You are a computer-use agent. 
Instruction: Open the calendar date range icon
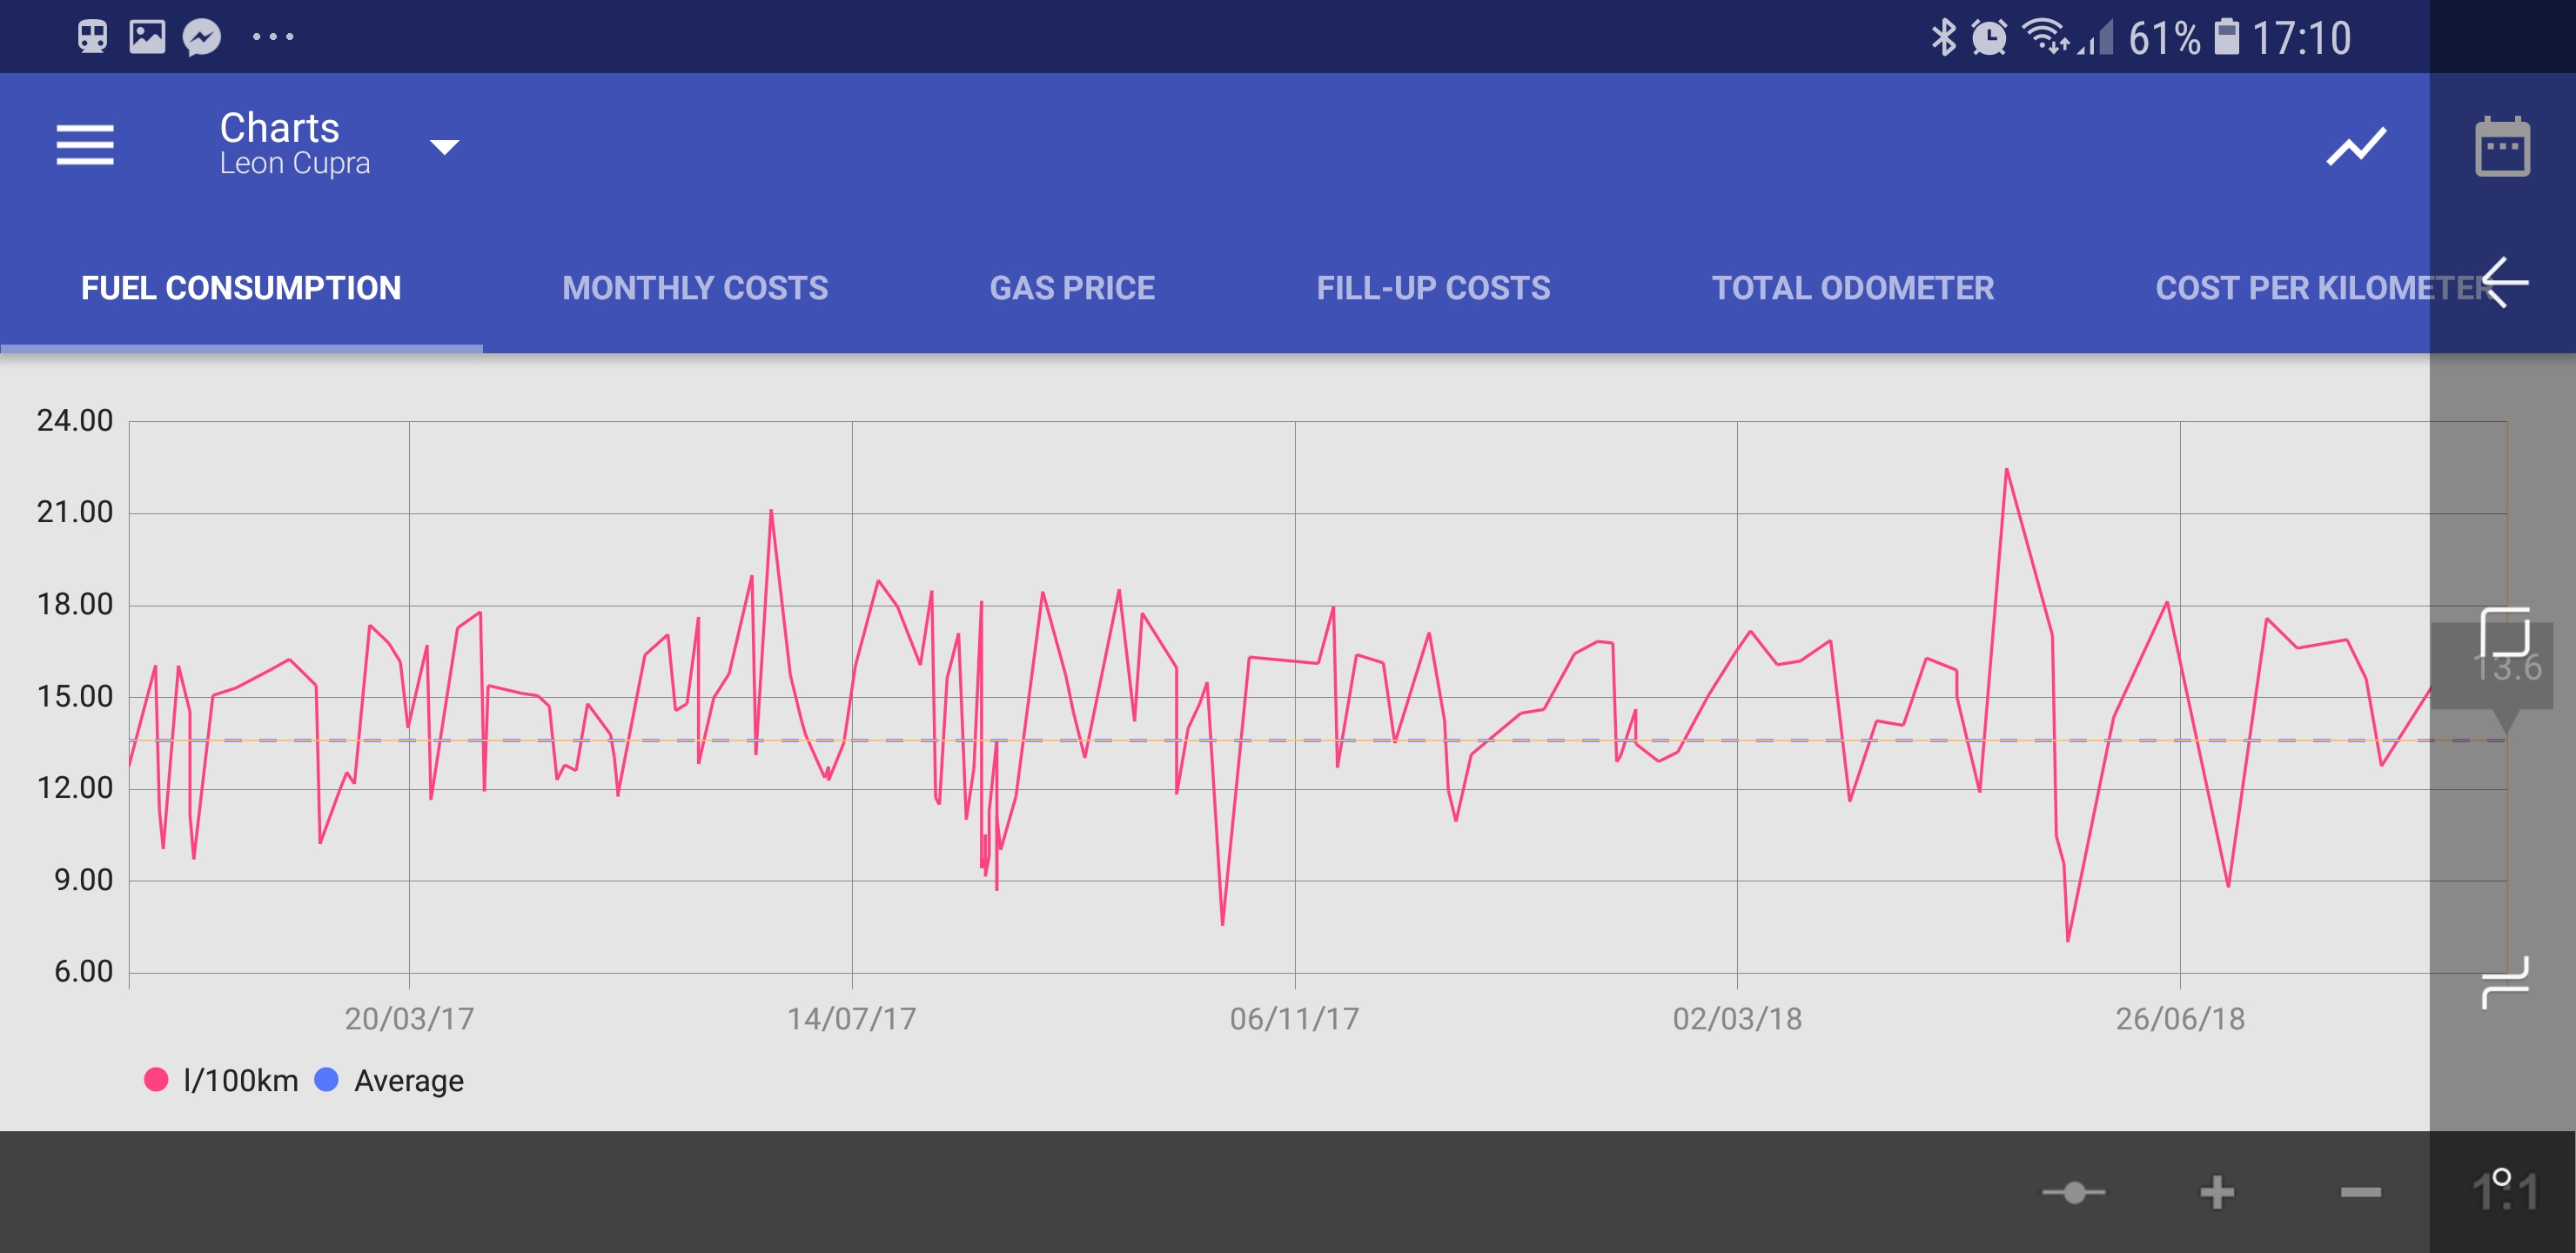(2502, 148)
